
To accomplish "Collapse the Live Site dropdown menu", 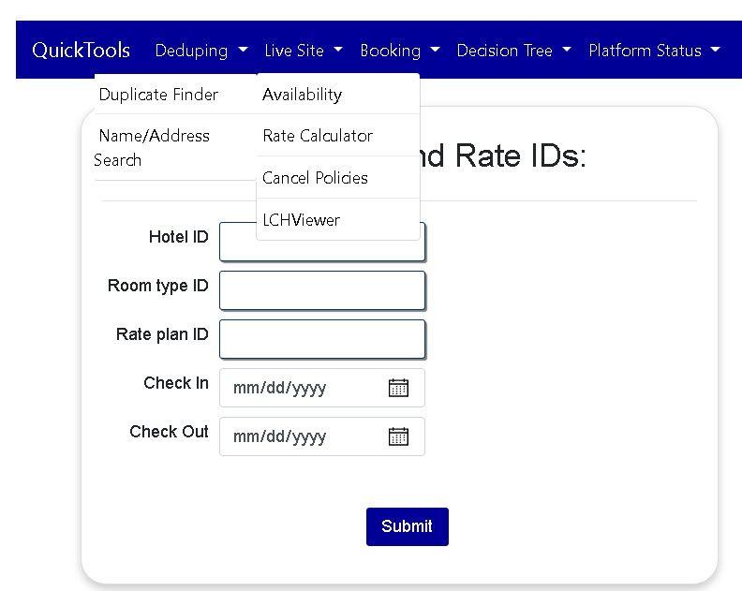I will [x=304, y=51].
